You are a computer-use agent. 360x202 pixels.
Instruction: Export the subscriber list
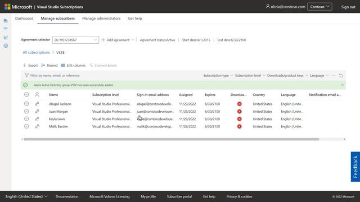(x=30, y=65)
